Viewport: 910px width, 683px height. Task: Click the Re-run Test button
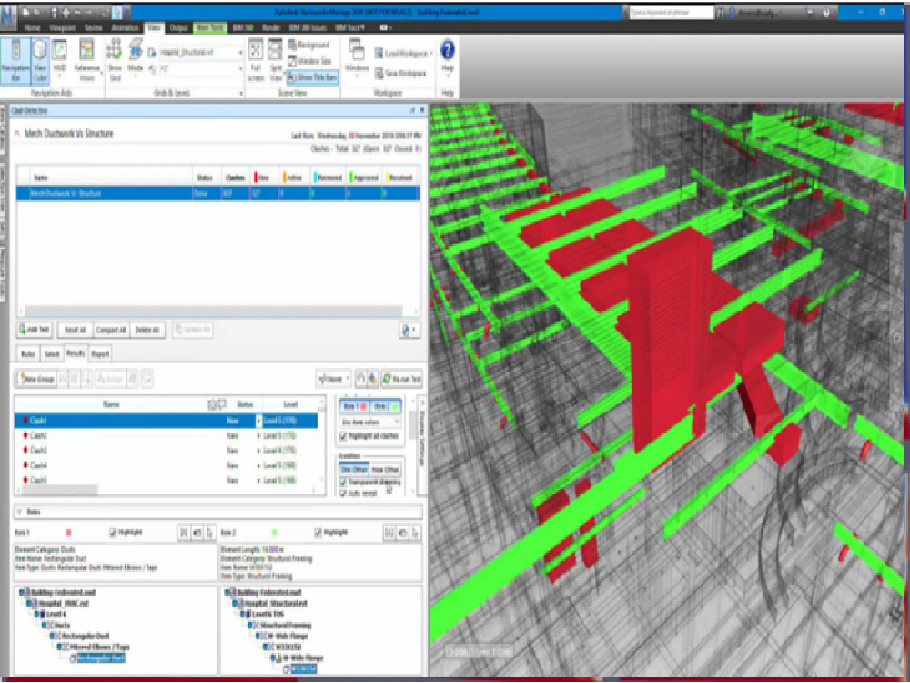[401, 379]
